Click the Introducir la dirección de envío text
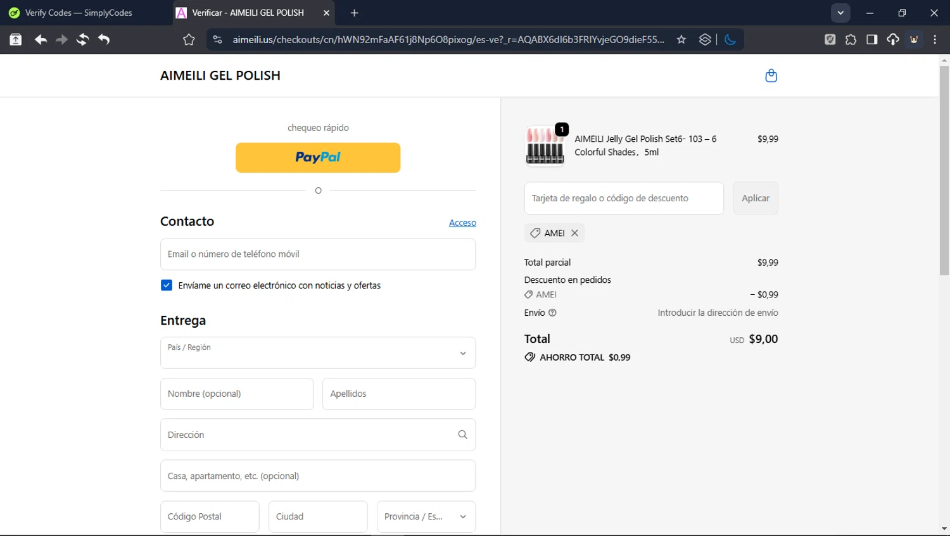The width and height of the screenshot is (950, 536). click(718, 313)
